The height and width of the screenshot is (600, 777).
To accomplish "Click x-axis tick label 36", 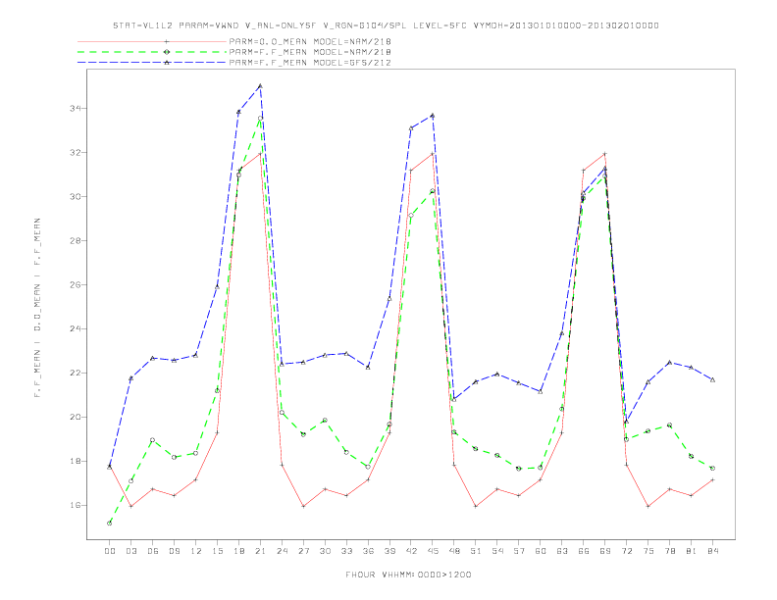I will click(368, 551).
